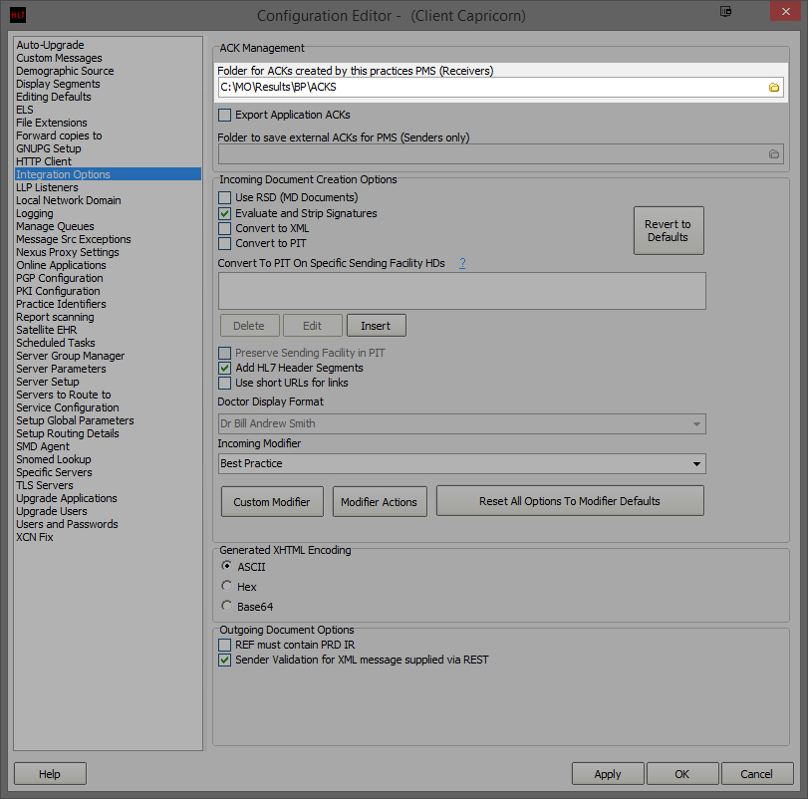Viewport: 808px width, 799px height.
Task: Click the application logo icon in title bar
Action: pos(17,15)
